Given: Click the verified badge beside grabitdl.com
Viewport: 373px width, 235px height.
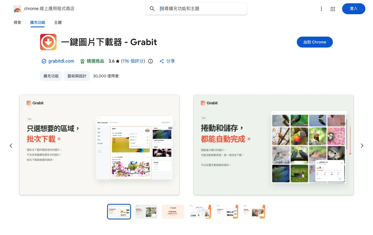Looking at the screenshot, I should 44,61.
